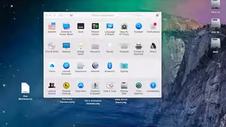The height and width of the screenshot is (127, 226).
Task: Click the Recovery Patcher.mpkg file label
Action: click(x=67, y=101)
